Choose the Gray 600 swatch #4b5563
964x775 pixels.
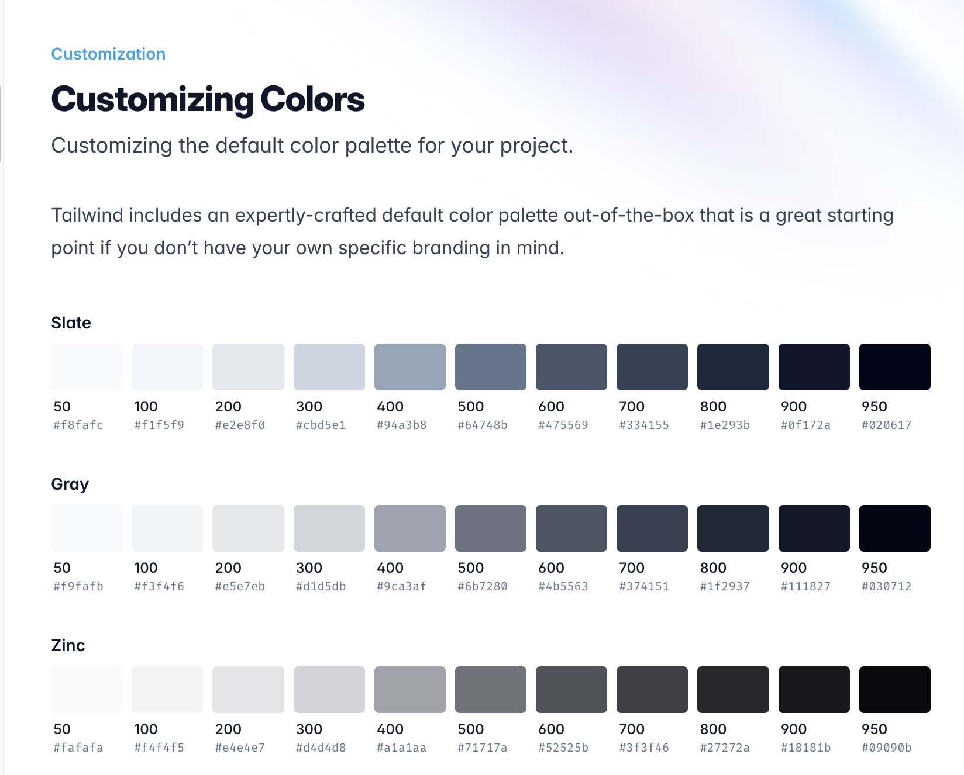[571, 528]
